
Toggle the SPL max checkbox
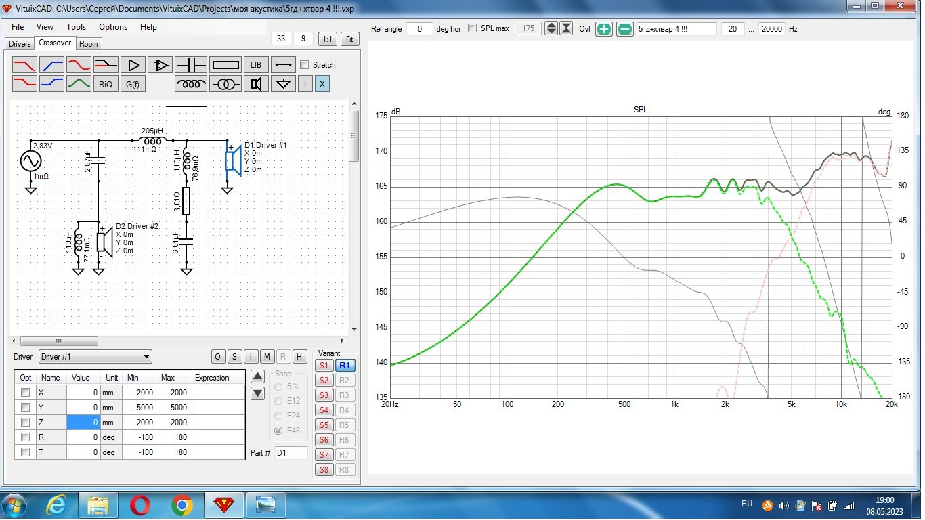click(473, 29)
